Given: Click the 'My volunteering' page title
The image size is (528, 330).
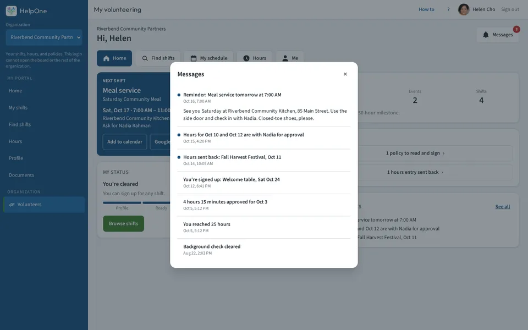Looking at the screenshot, I should click(x=118, y=10).
